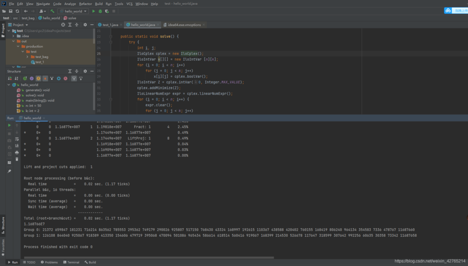The width and height of the screenshot is (468, 266).
Task: Navigate back with the left arrow icon
Action: [x=26, y=11]
